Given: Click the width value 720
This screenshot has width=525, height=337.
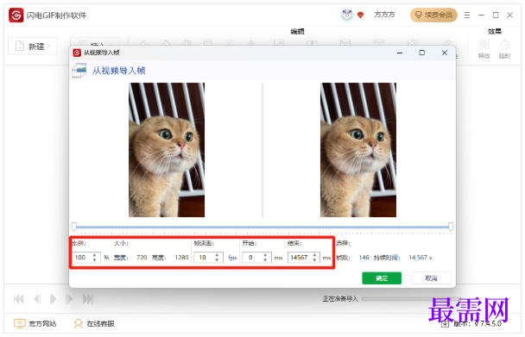Looking at the screenshot, I should click(x=142, y=258).
